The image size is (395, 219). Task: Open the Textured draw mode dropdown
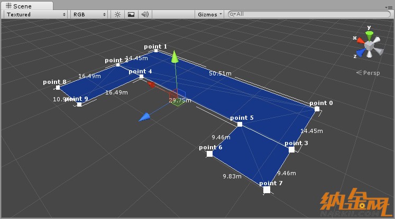[x=36, y=15]
